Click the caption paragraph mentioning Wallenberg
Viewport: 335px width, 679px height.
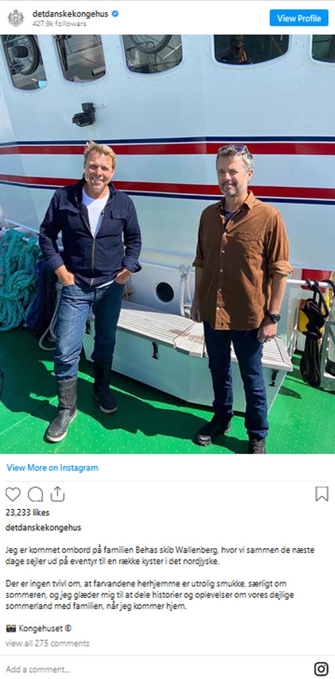tap(160, 556)
